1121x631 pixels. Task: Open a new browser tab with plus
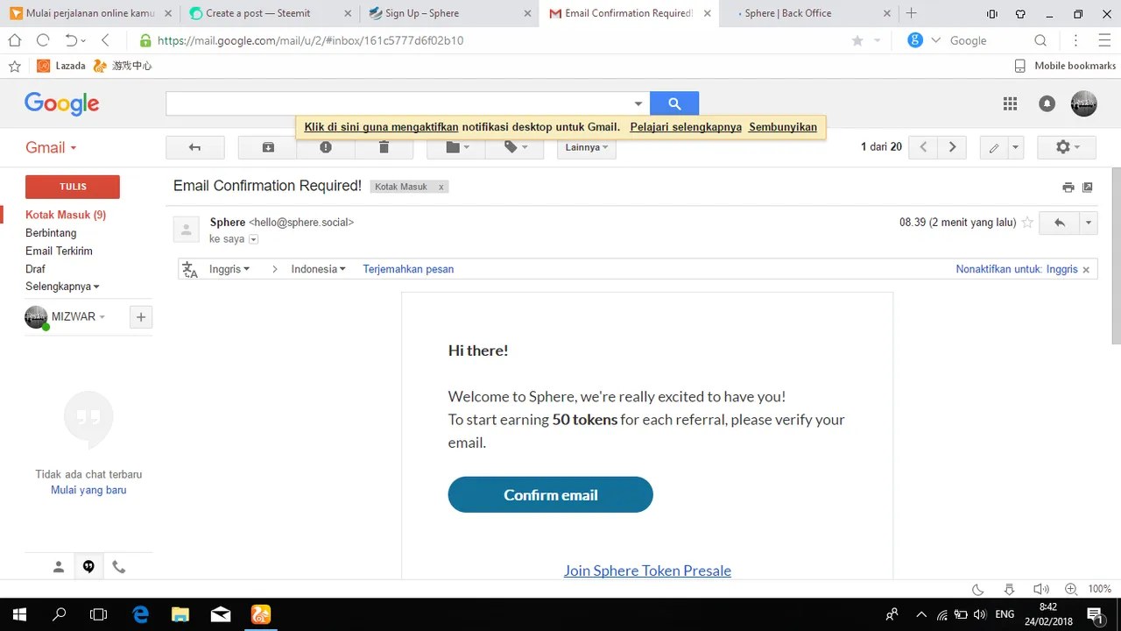coord(911,13)
